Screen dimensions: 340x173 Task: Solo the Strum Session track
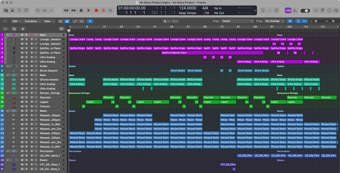[27, 71]
